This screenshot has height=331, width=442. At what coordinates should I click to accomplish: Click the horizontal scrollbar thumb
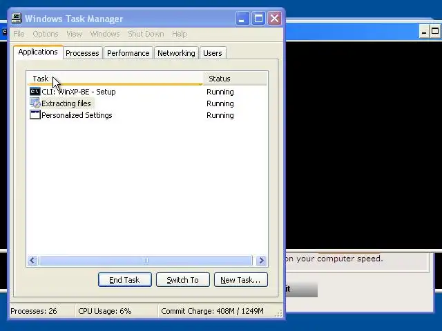point(146,261)
